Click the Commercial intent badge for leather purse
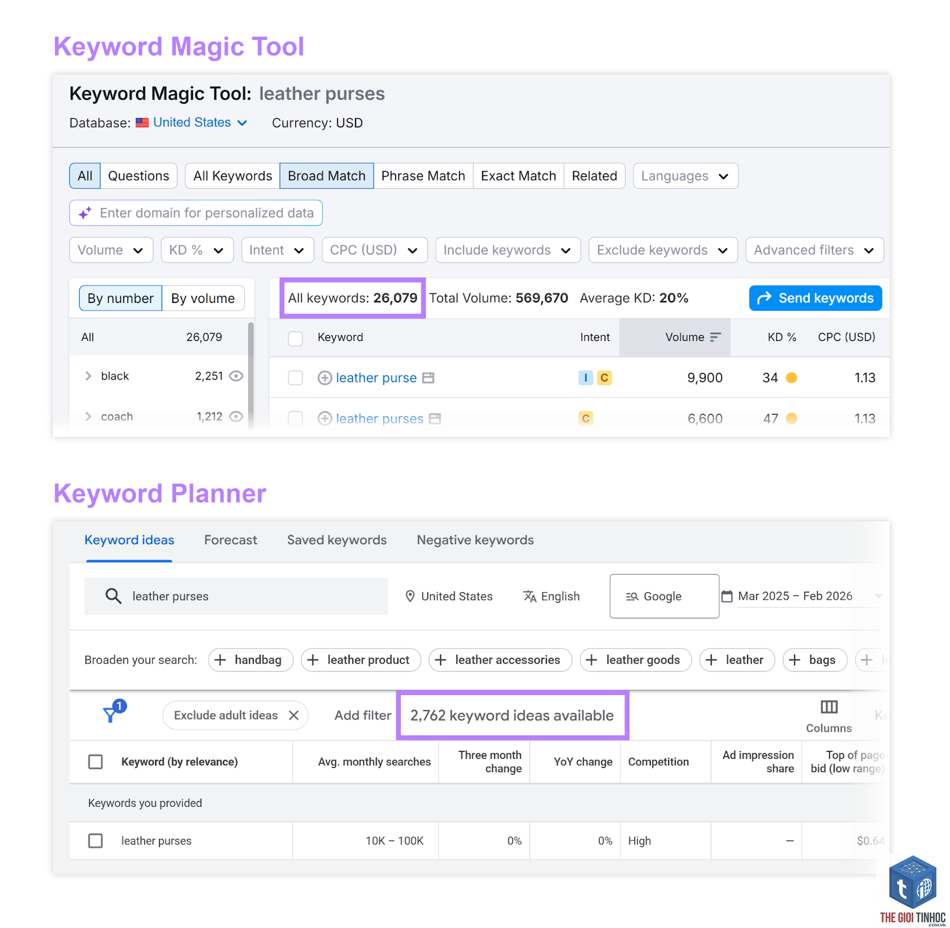The width and height of the screenshot is (950, 928). coord(604,378)
